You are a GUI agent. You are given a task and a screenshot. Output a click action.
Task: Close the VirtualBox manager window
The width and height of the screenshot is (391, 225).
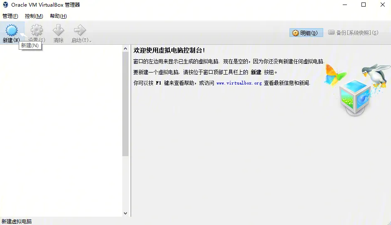pos(382,5)
